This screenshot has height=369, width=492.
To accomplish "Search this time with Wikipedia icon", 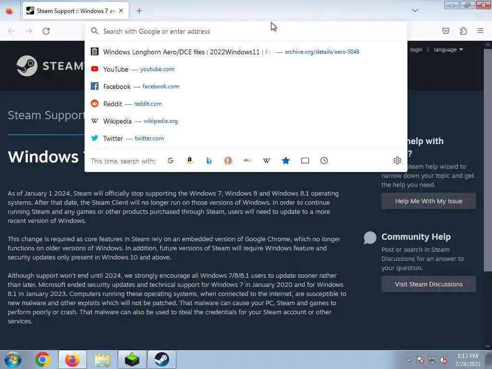I will [x=267, y=160].
